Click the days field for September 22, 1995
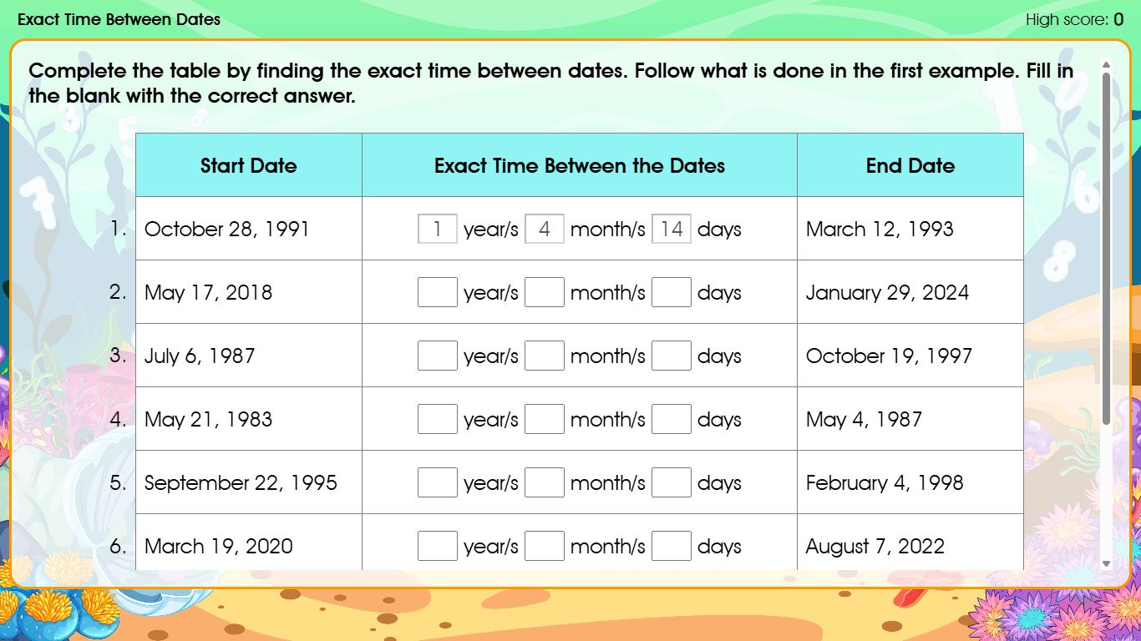 point(671,482)
